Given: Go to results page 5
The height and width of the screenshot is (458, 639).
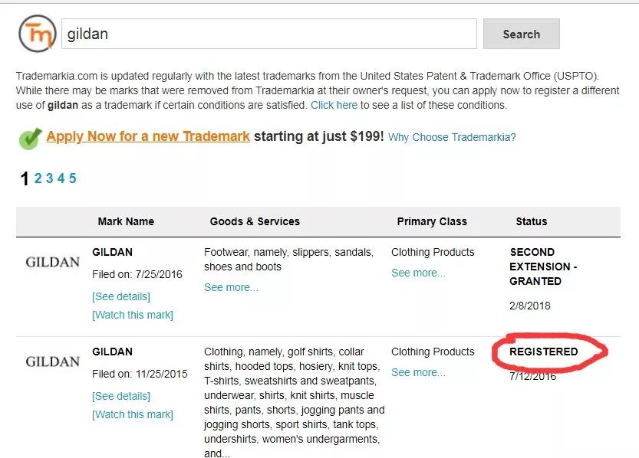Looking at the screenshot, I should [x=72, y=178].
